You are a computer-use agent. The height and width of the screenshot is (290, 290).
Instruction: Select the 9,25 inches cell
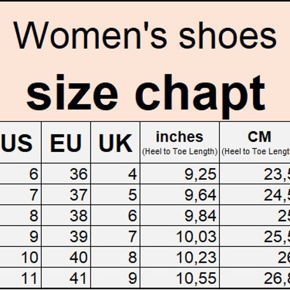[x=180, y=174]
